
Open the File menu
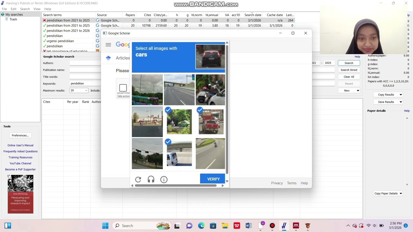5,9
